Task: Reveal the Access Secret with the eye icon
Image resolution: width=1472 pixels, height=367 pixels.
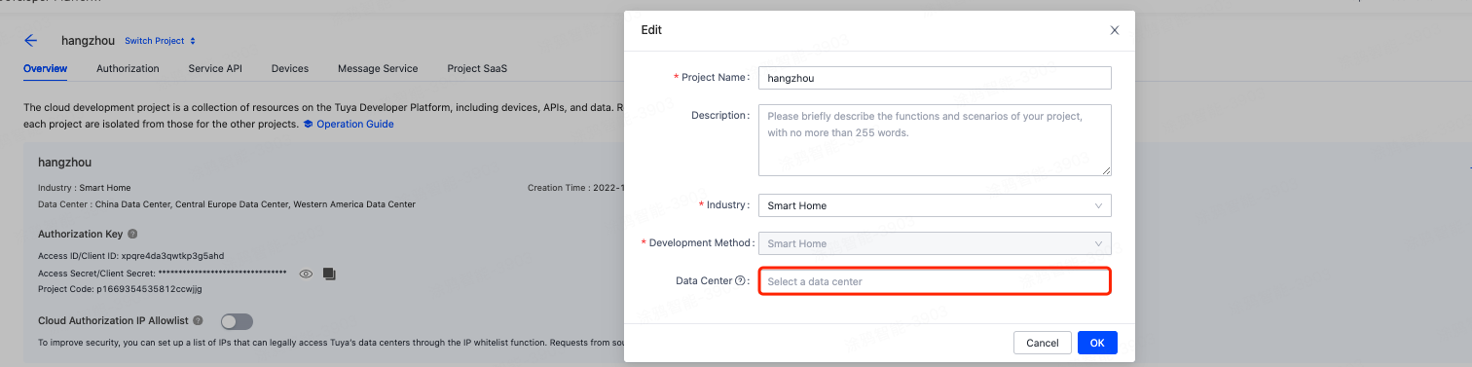Action: pyautogui.click(x=306, y=275)
